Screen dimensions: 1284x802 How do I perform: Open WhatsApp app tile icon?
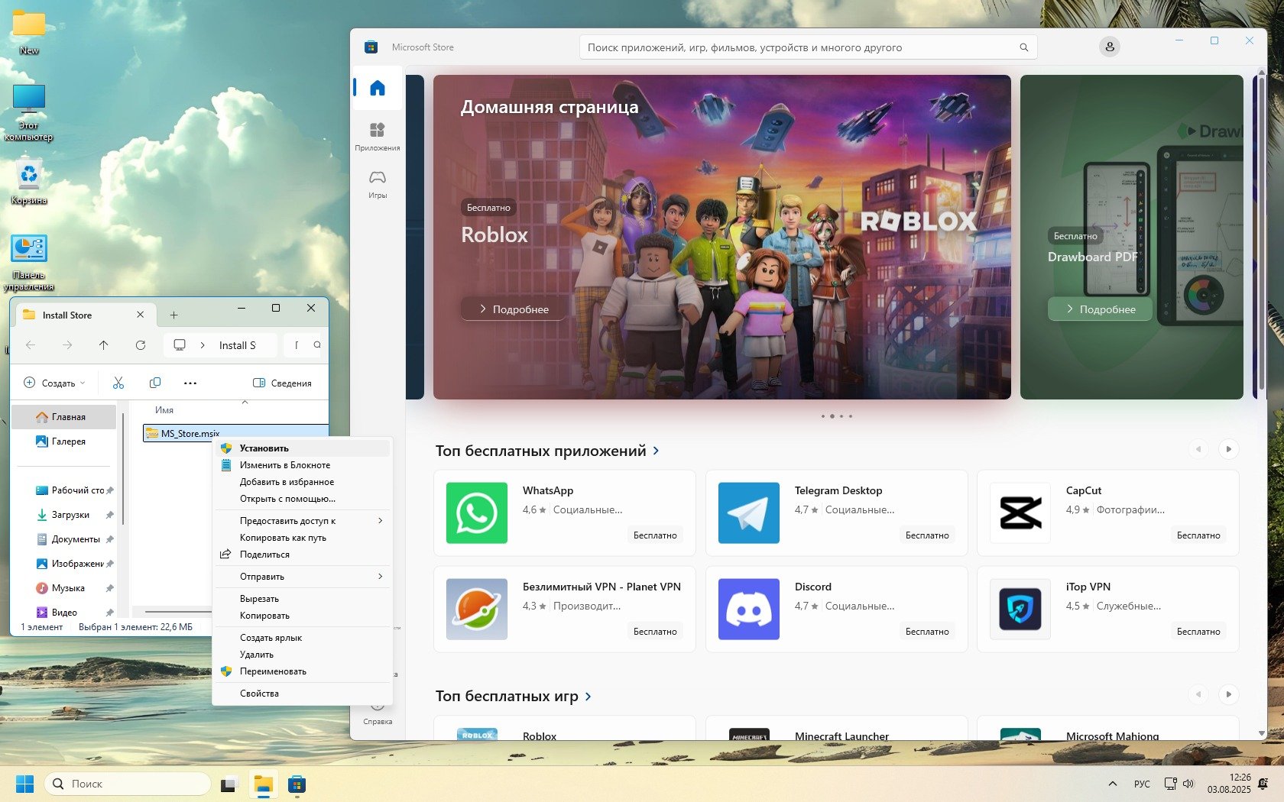[x=476, y=513]
